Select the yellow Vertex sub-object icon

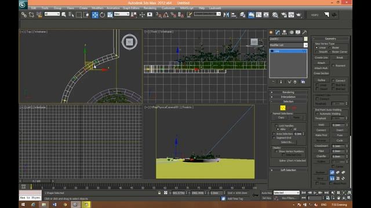tap(283, 108)
